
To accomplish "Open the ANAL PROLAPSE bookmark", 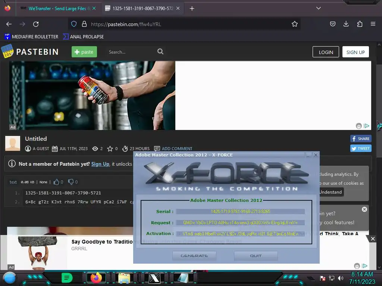I will [83, 37].
